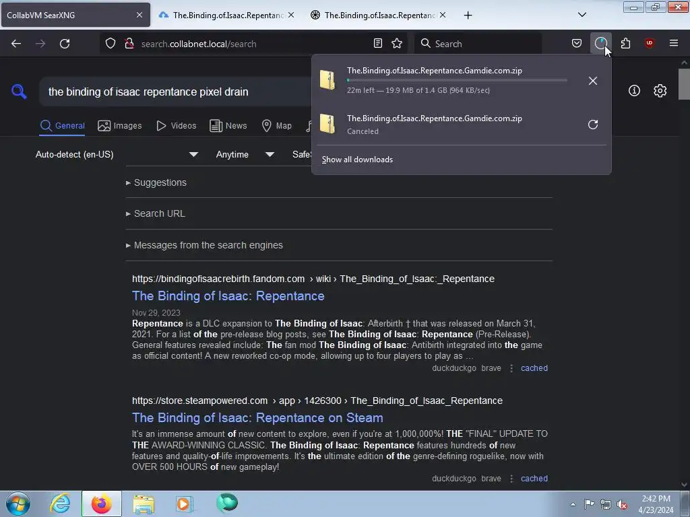Expand the Search URL section
Viewport: 690px width, 517px height.
156,213
